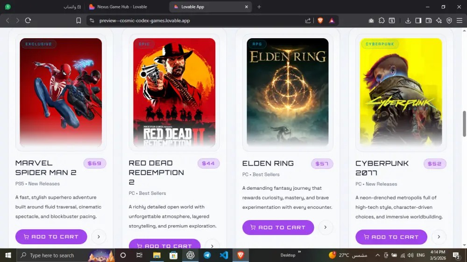Toggle the browser sidebar panel
Image resolution: width=467 pixels, height=262 pixels.
coord(418,21)
